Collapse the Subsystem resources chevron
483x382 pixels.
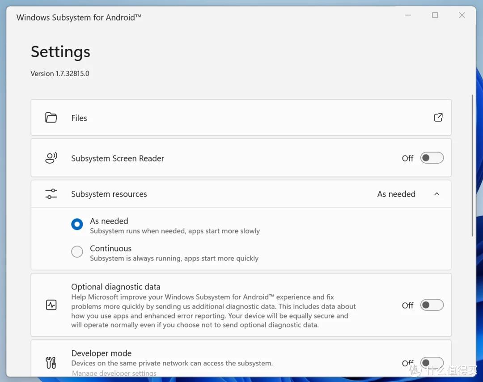point(437,194)
